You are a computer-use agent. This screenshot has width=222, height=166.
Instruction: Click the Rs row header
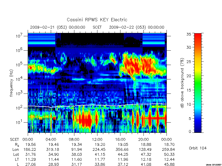[17, 145]
